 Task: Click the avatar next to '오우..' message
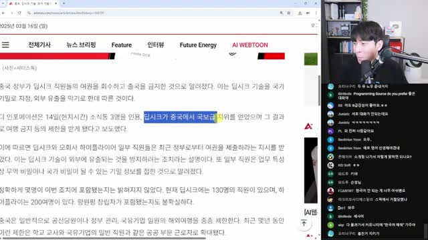point(330,139)
